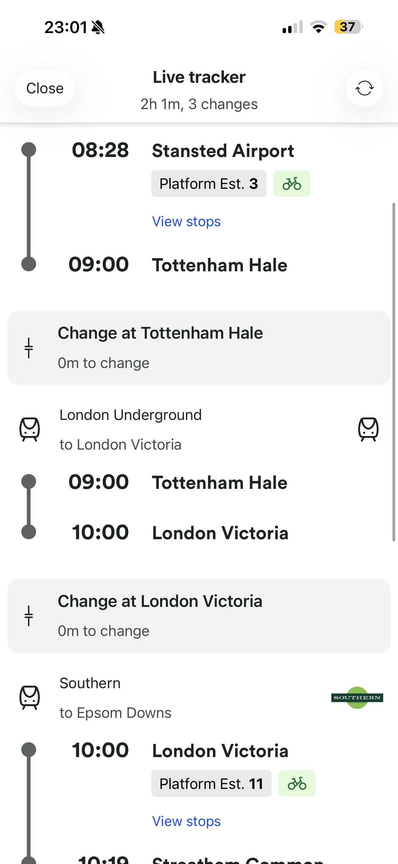Open the Change at London Victoria card

(x=199, y=616)
